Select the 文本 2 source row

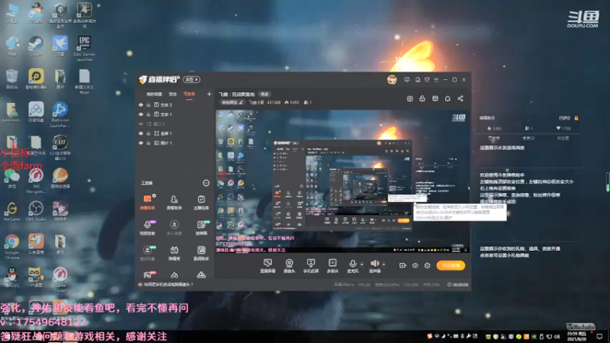(175, 105)
